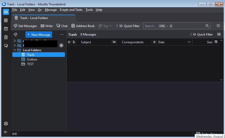This screenshot has width=225, height=138.
Task: Open the View menu
Action: coord(31,10)
